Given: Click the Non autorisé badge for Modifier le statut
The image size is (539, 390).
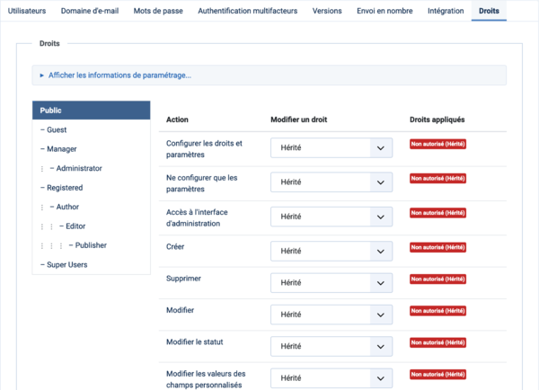Looking at the screenshot, I should click(x=437, y=342).
